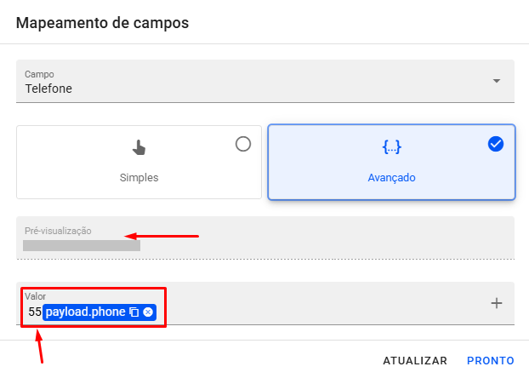The image size is (529, 378).
Task: Click the Valor field label
Action: (35, 296)
